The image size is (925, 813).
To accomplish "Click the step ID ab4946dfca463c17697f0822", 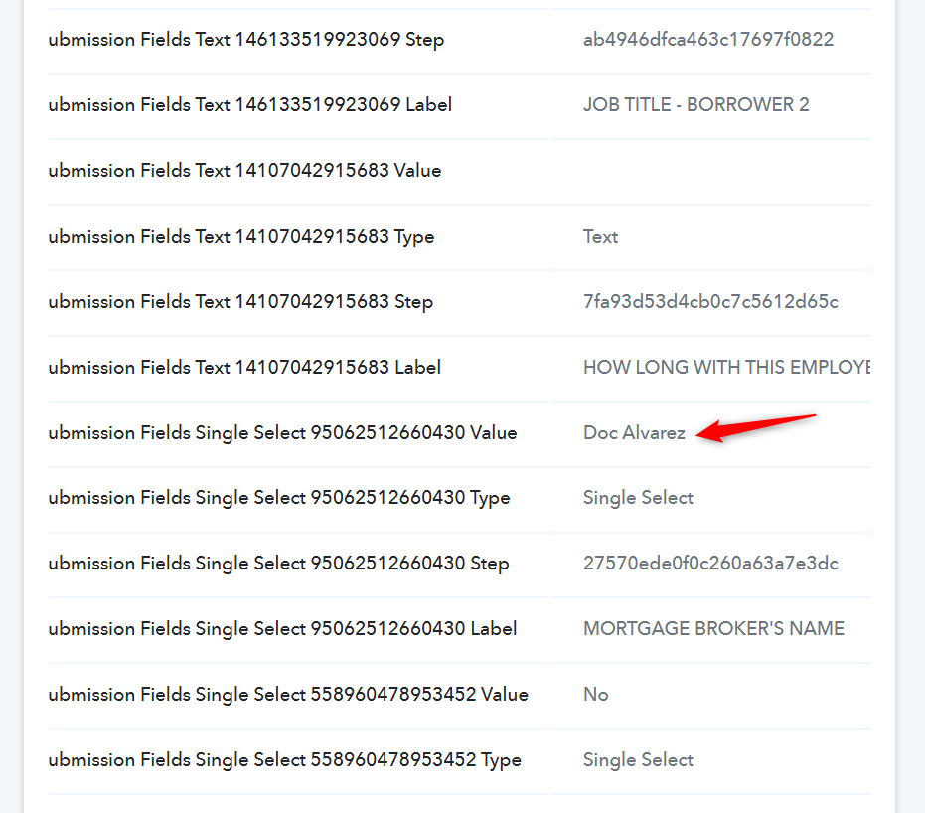I will [x=708, y=40].
